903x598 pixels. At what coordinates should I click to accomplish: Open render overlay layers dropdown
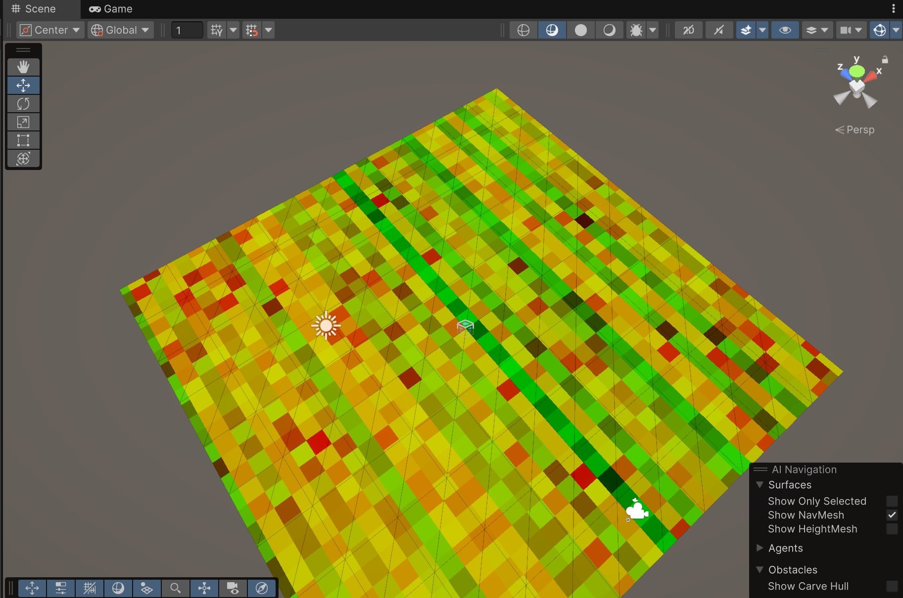817,30
